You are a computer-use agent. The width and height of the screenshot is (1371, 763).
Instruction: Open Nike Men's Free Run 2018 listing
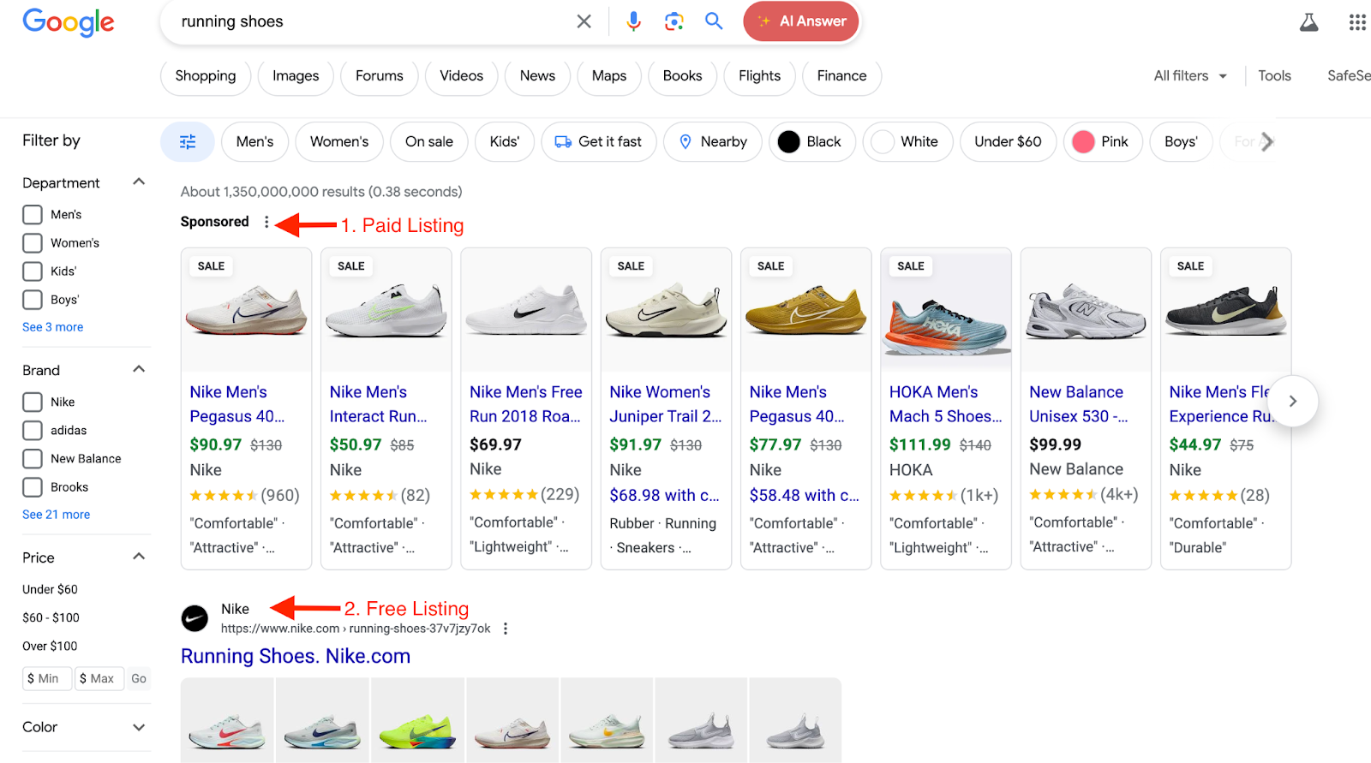pos(526,404)
